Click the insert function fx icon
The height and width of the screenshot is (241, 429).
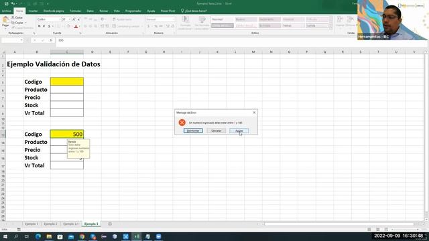coord(51,40)
